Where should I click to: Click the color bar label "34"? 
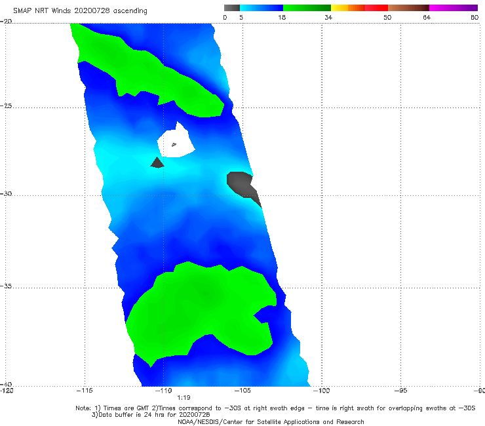click(x=328, y=17)
